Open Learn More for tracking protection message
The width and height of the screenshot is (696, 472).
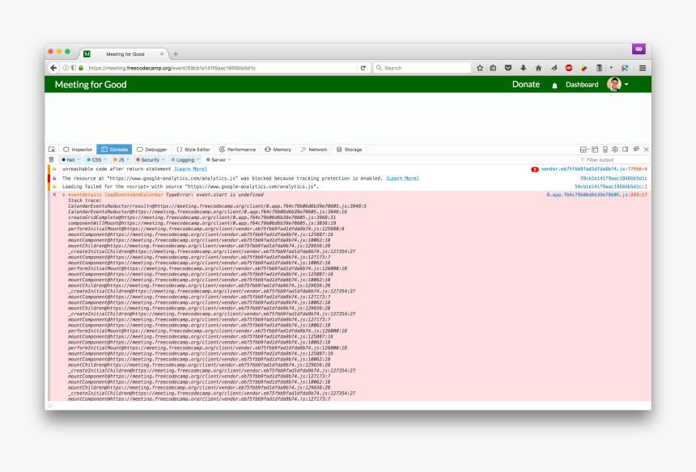tap(402, 178)
